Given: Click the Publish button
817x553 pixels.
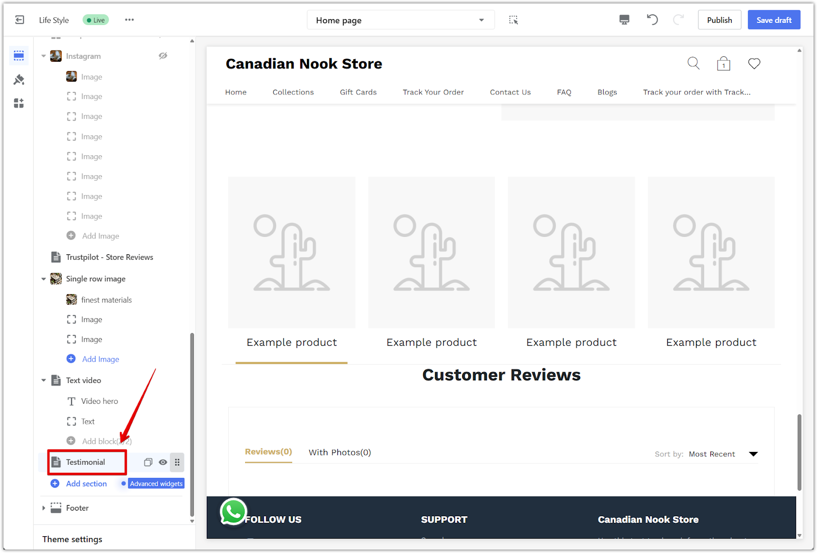Looking at the screenshot, I should point(719,20).
